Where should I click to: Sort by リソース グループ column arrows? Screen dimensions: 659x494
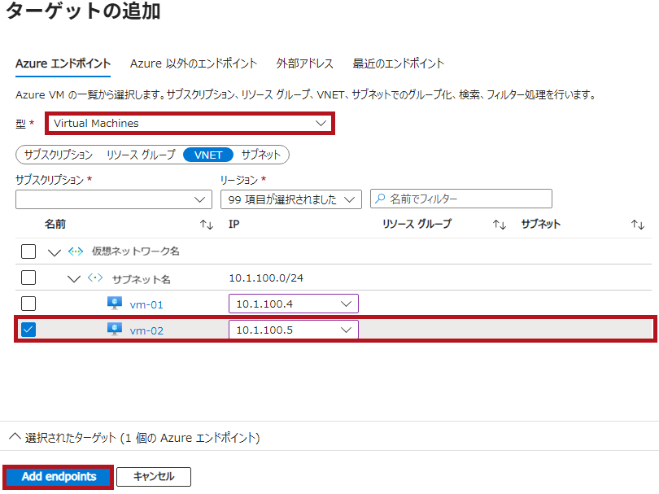(500, 225)
